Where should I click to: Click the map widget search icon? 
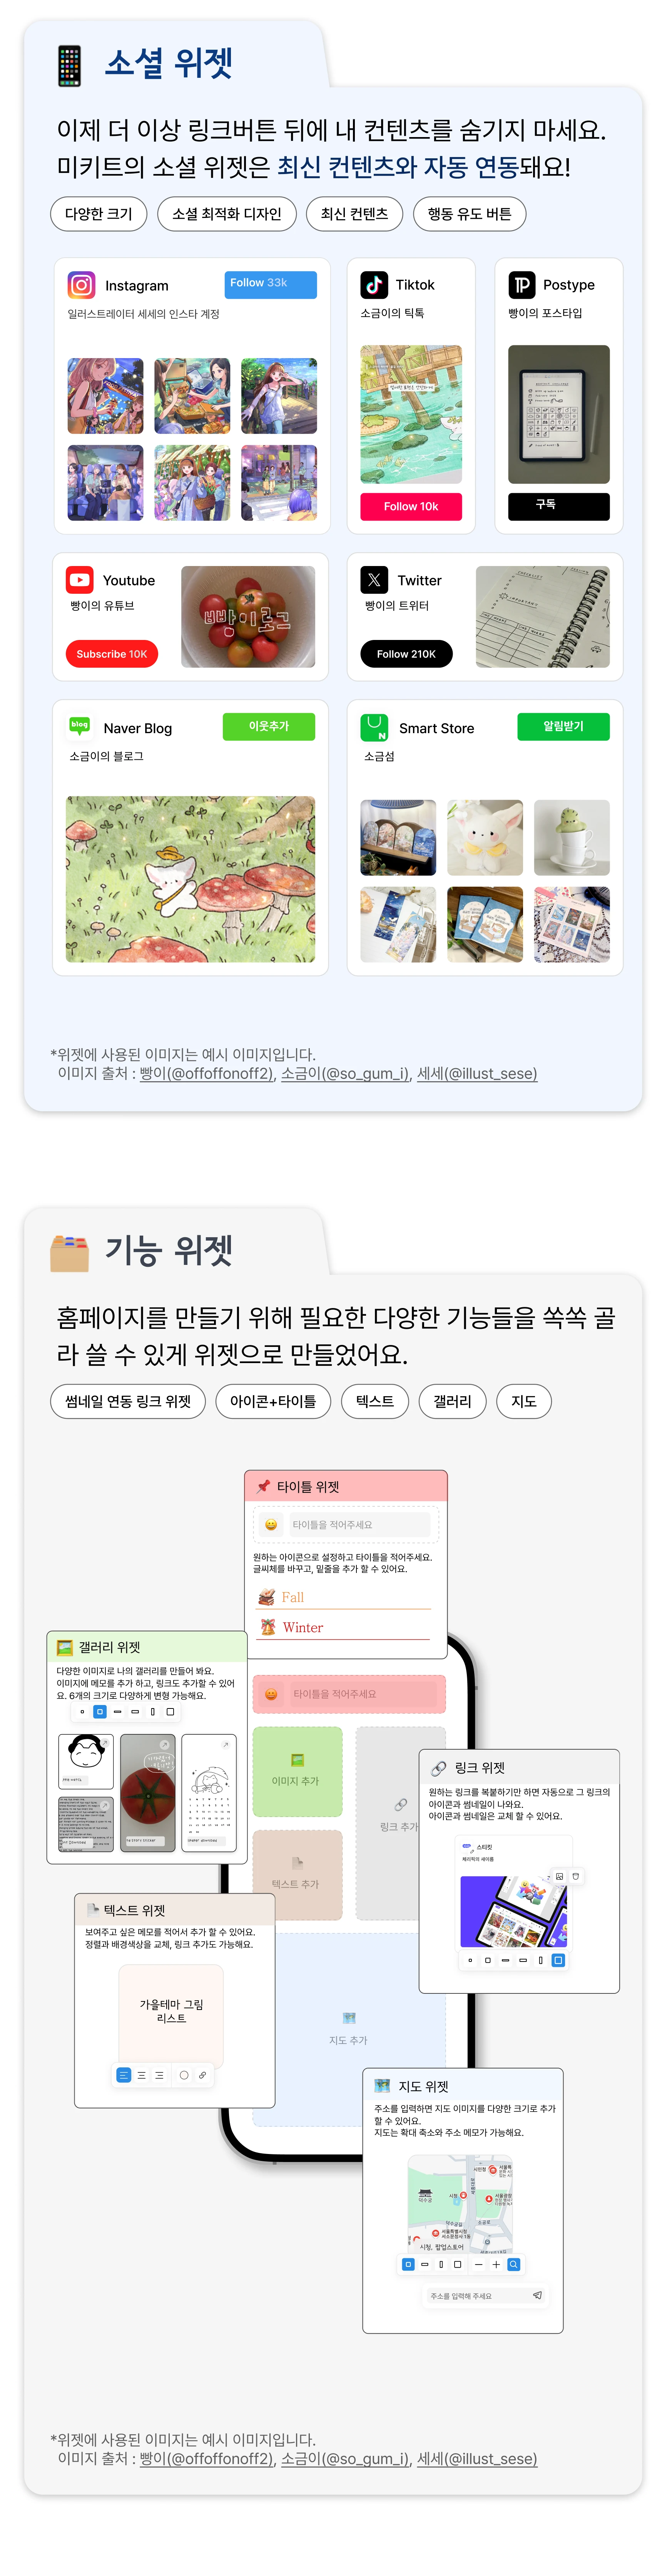(514, 2264)
